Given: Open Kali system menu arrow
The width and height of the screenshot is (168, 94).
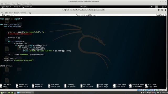Looking at the screenshot, I should [165, 7].
